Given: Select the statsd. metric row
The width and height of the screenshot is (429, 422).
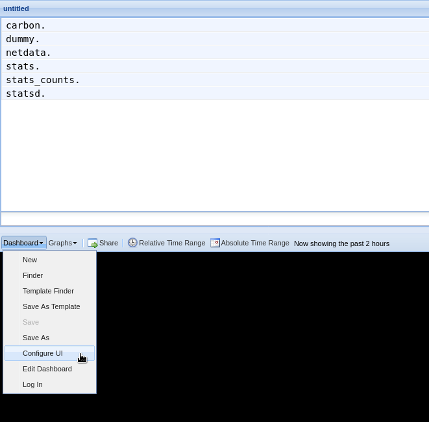Looking at the screenshot, I should pyautogui.click(x=215, y=93).
